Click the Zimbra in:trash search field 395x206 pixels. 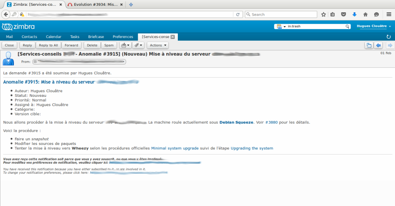point(312,27)
